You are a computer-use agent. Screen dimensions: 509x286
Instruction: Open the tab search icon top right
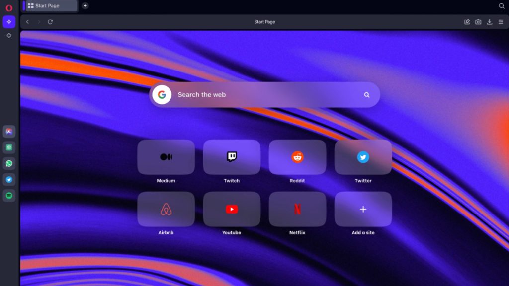(501, 6)
